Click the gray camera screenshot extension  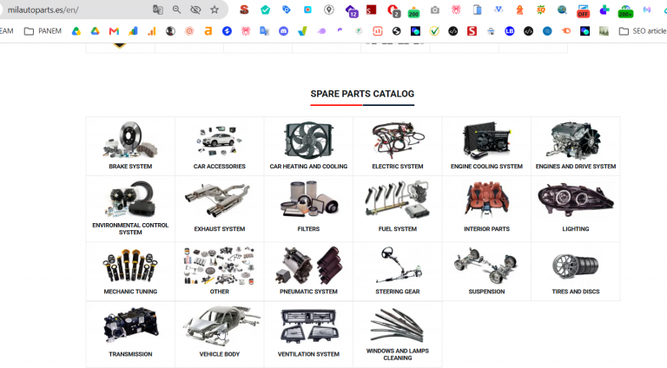pyautogui.click(x=435, y=10)
